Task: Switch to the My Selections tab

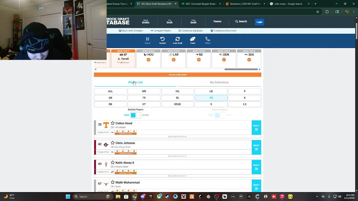Action: [219, 82]
